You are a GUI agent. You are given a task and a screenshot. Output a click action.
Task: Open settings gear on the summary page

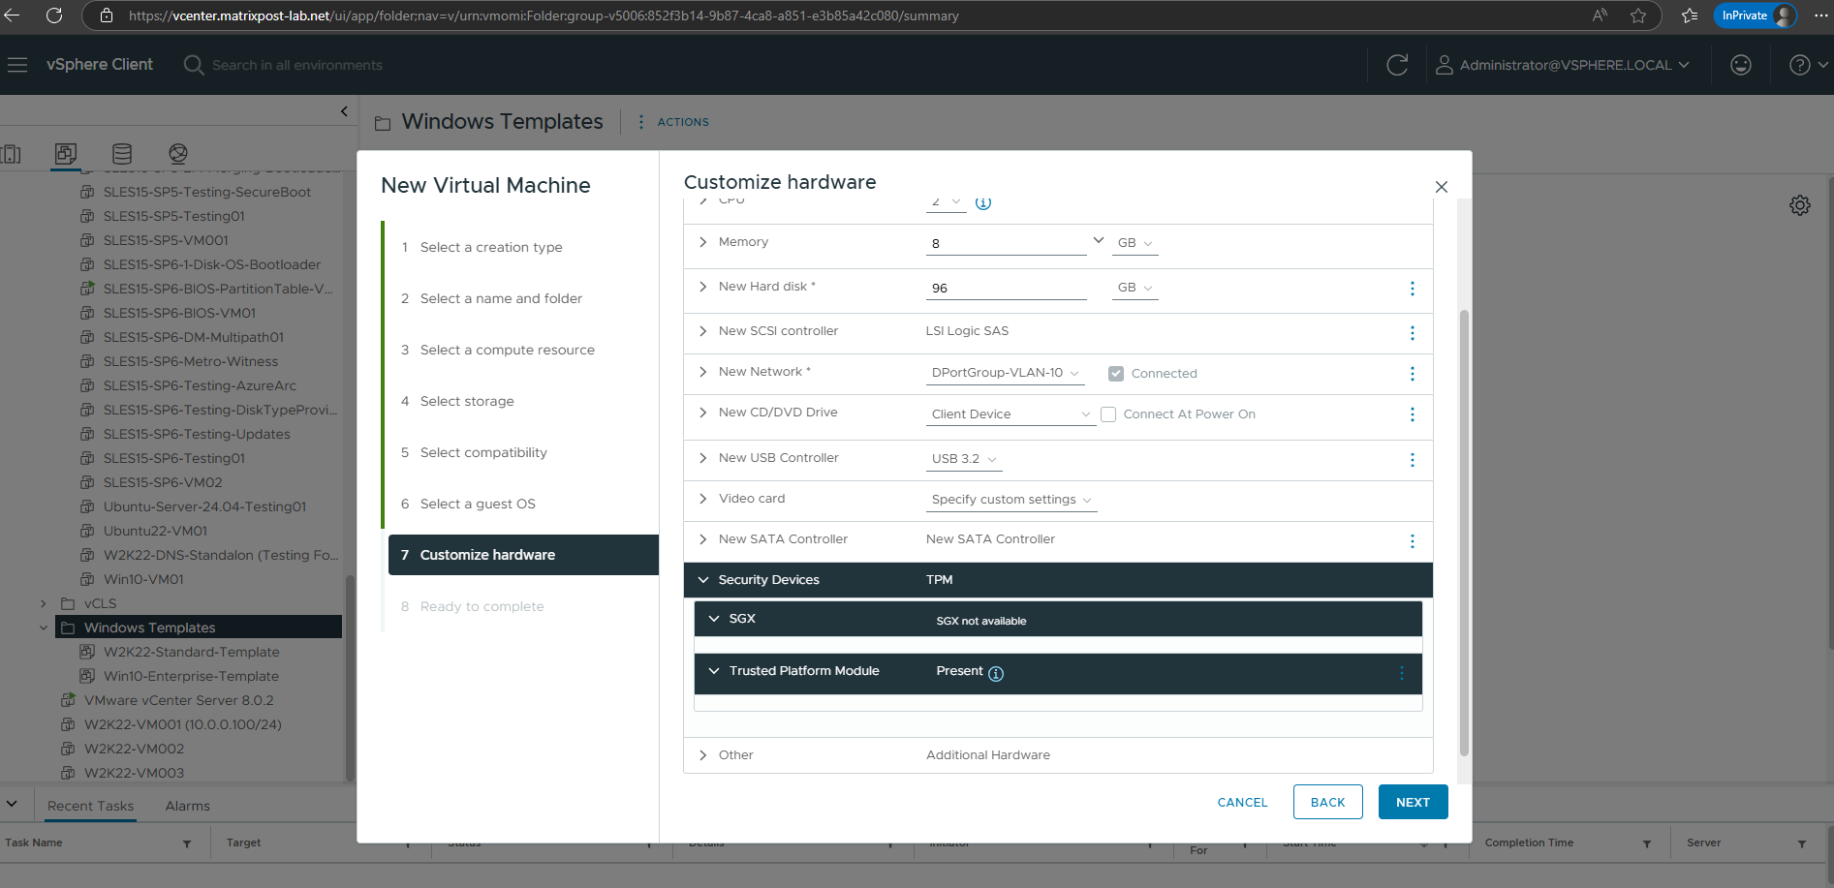pyautogui.click(x=1800, y=205)
